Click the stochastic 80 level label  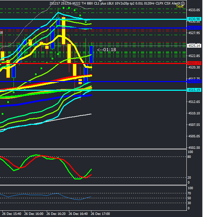coord(189,157)
